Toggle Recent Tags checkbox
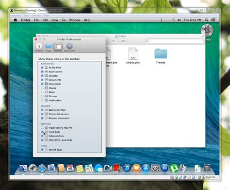The image size is (230, 190). point(42,150)
